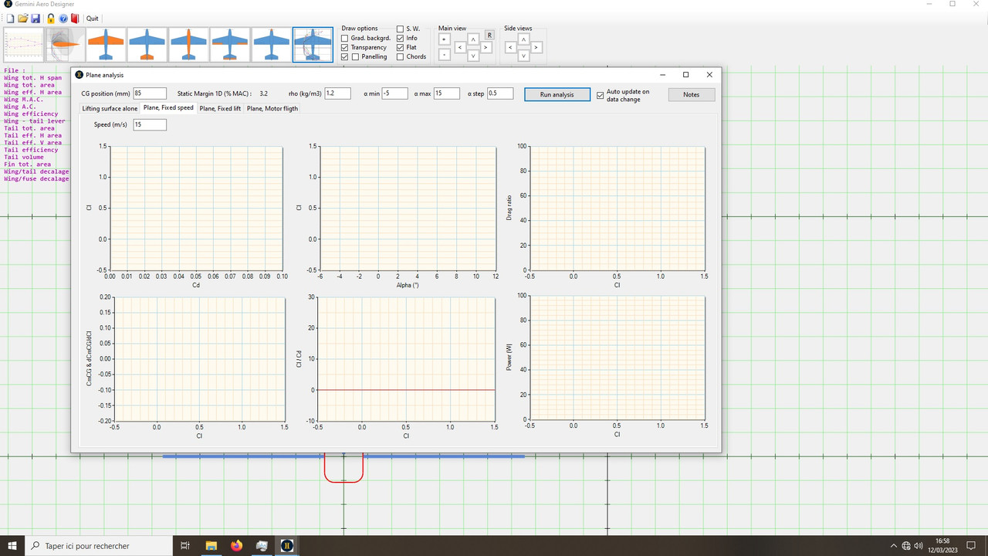Click the CG position input field
The width and height of the screenshot is (988, 556).
[x=150, y=93]
